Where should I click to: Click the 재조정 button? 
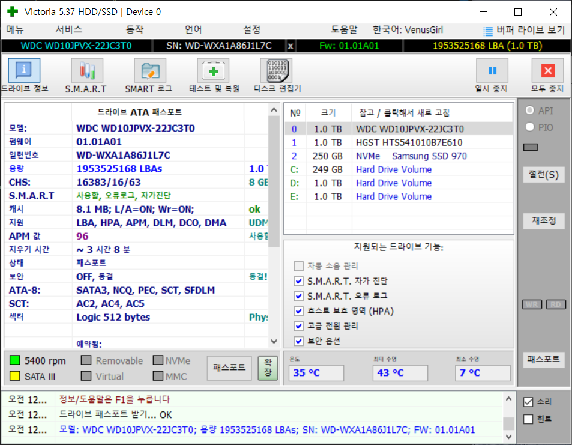[x=544, y=220]
